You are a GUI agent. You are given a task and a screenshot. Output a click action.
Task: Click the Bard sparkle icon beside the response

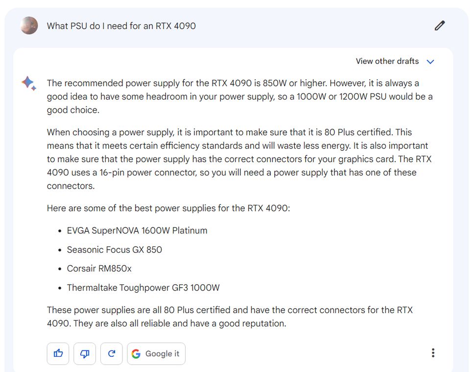(x=28, y=83)
